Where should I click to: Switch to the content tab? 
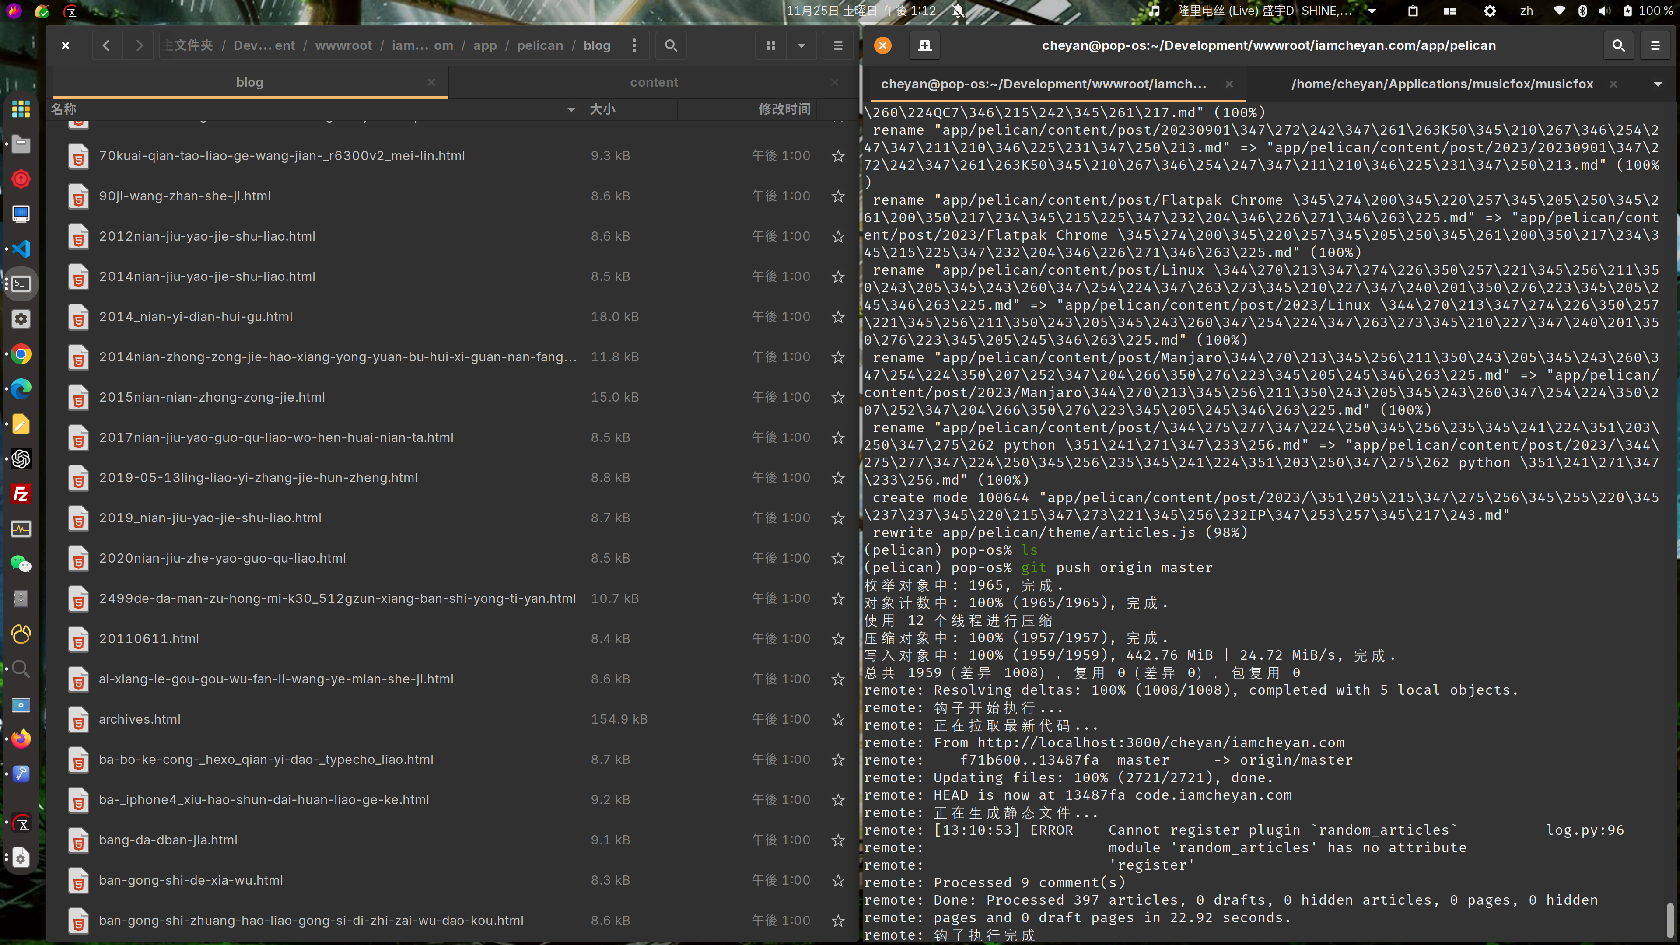654,82
